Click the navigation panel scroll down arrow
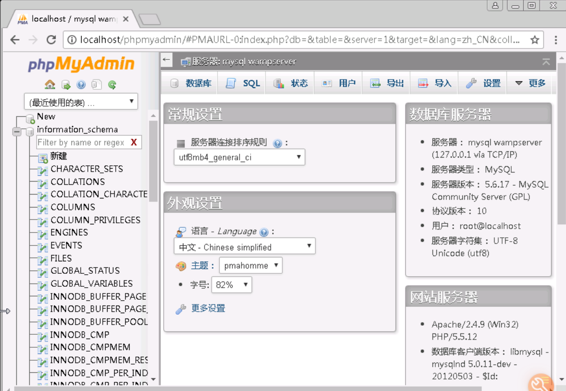This screenshot has width=566, height=391. 154,379
